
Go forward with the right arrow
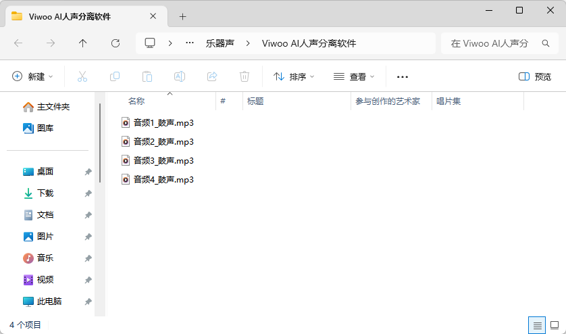pyautogui.click(x=51, y=43)
